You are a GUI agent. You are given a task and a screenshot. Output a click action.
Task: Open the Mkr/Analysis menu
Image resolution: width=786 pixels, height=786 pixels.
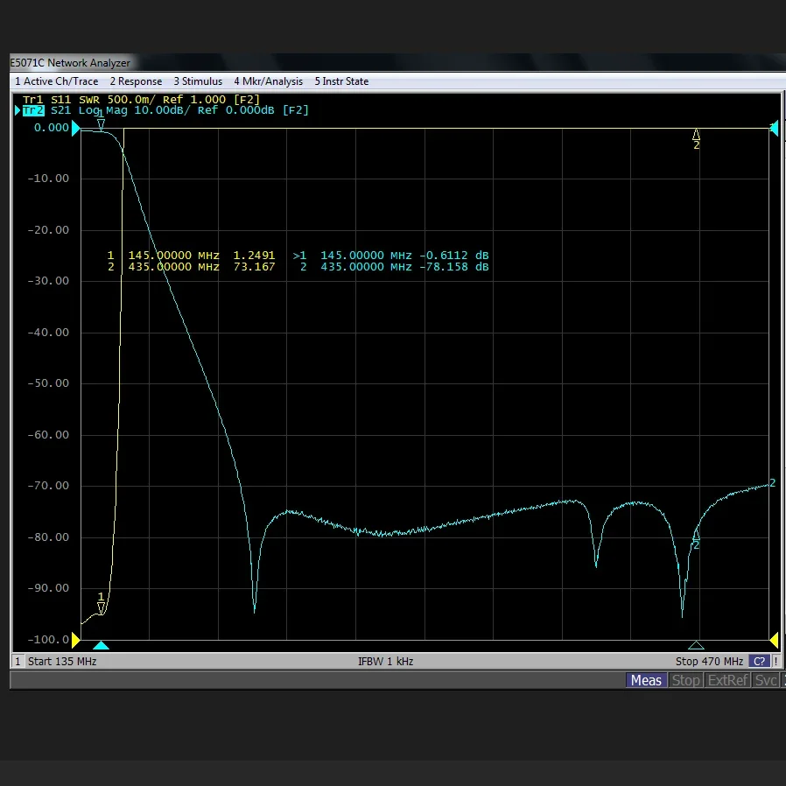[268, 81]
